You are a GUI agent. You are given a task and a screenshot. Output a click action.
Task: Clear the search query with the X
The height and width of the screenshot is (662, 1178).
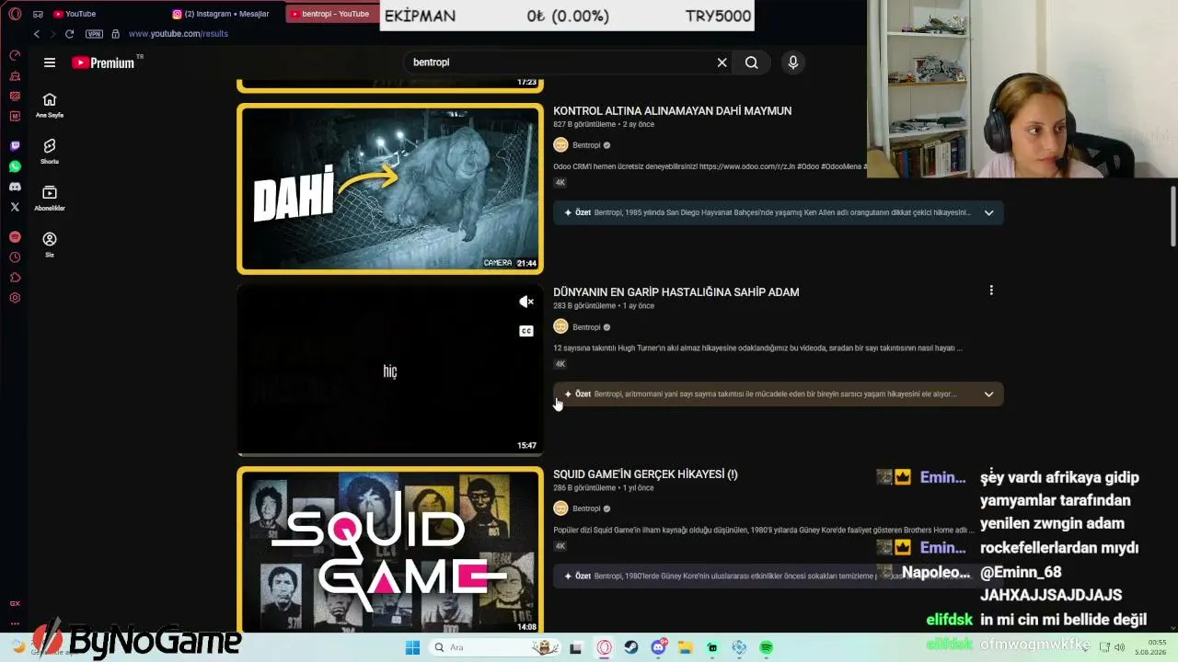722,63
